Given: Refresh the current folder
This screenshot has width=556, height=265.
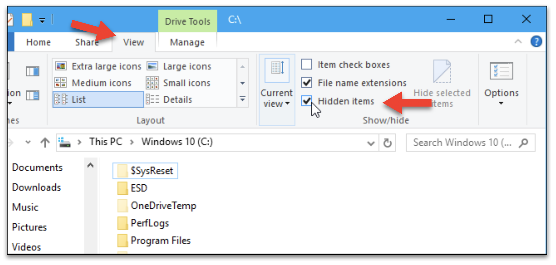Looking at the screenshot, I should 387,143.
